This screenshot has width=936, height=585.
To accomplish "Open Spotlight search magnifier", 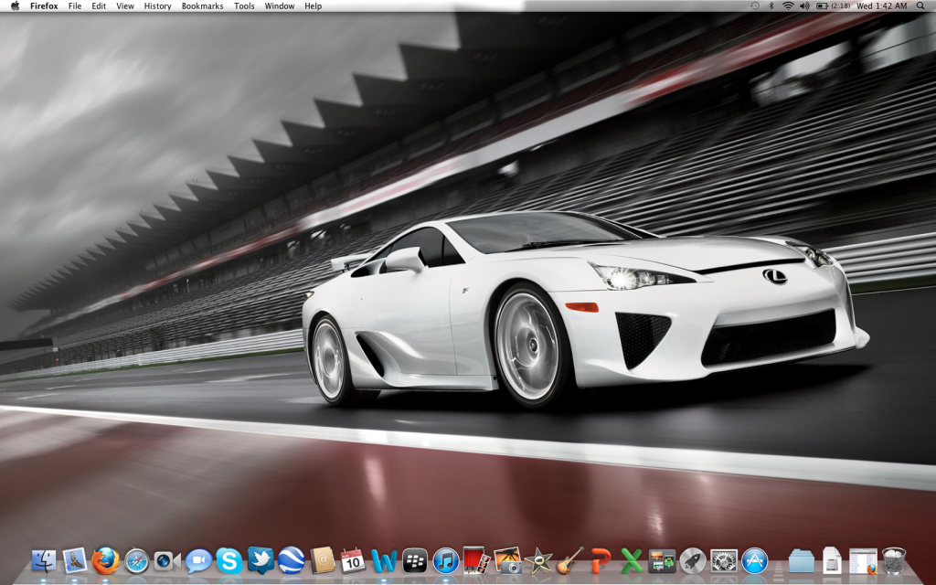I will (x=920, y=6).
